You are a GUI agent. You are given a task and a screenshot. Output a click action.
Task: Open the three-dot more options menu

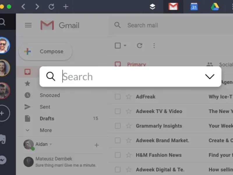(x=154, y=45)
